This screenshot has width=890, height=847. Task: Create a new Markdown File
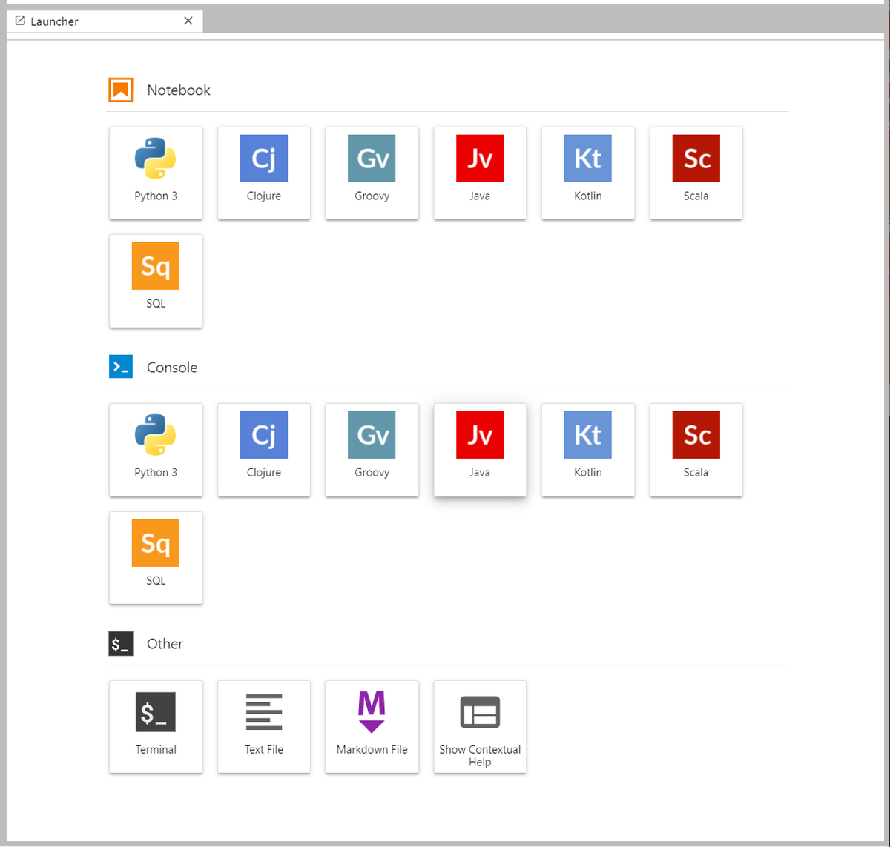pos(372,726)
